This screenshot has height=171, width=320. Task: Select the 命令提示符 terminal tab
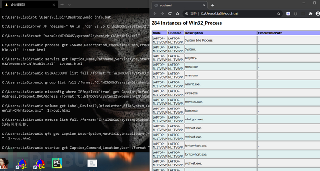click(29, 5)
